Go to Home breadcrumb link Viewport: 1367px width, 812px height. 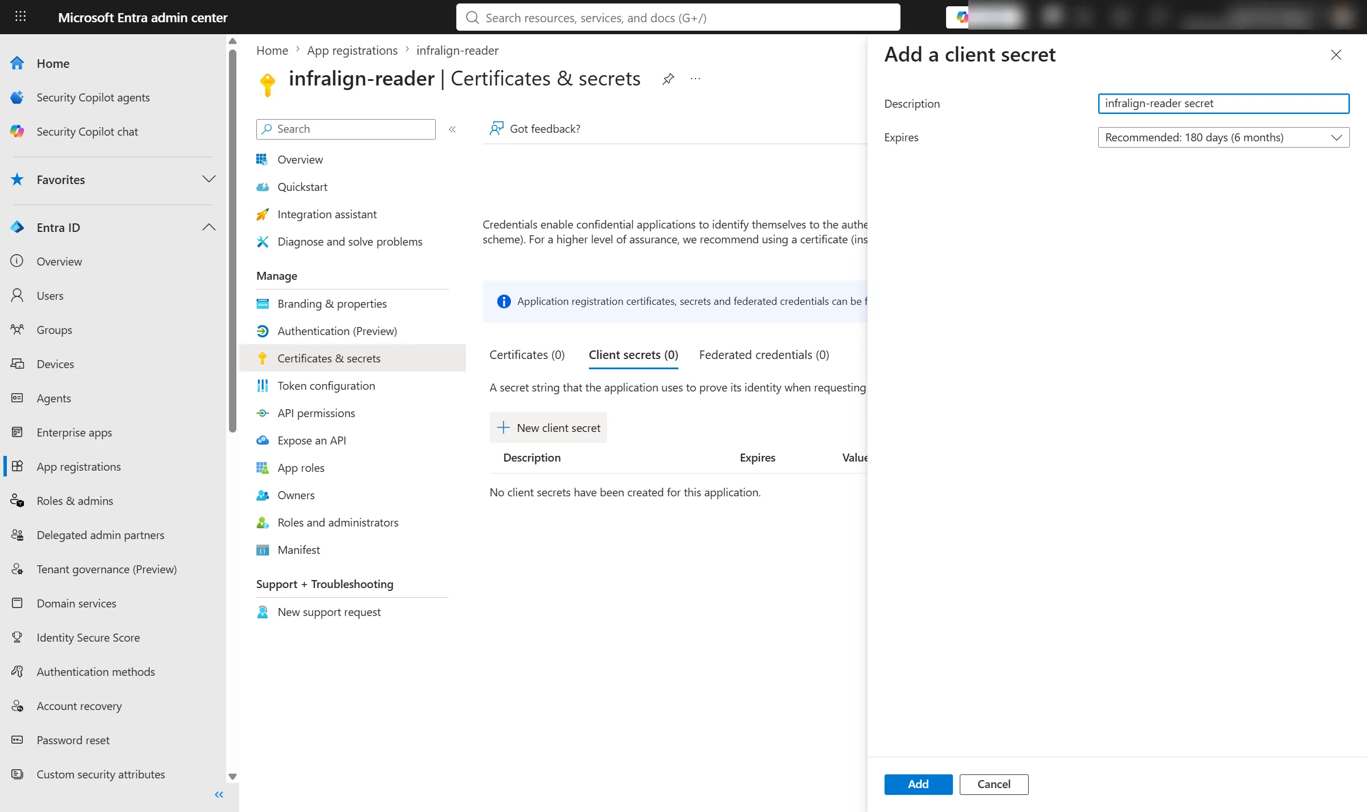pos(272,50)
